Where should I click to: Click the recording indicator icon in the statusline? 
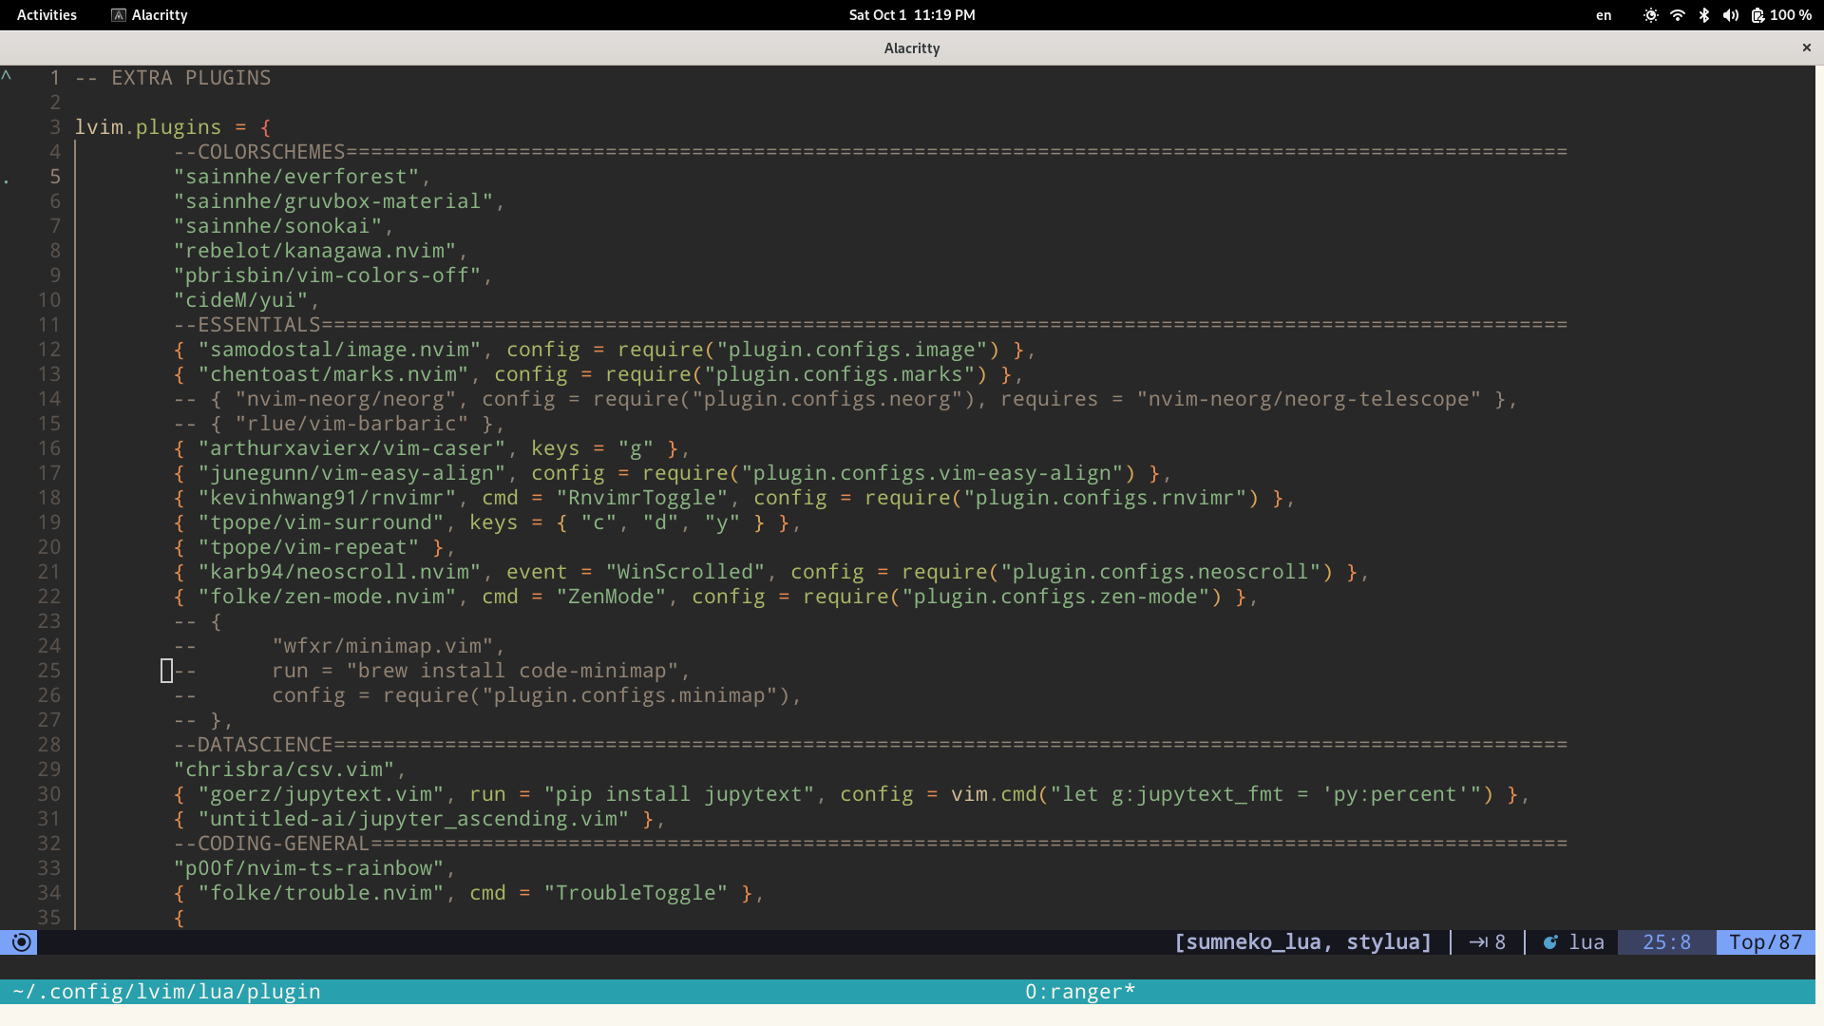pyautogui.click(x=20, y=942)
